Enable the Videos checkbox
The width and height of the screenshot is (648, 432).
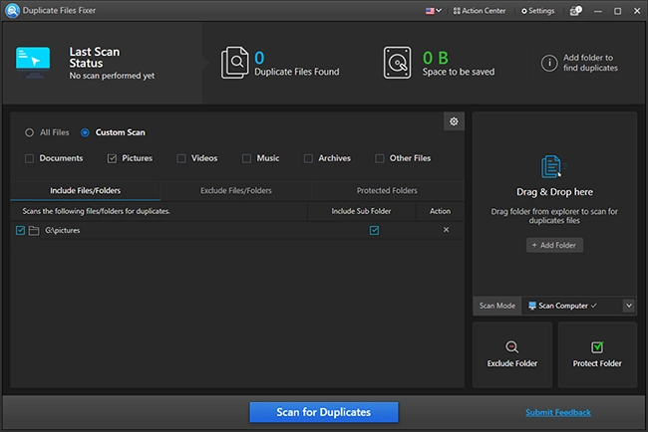click(181, 158)
